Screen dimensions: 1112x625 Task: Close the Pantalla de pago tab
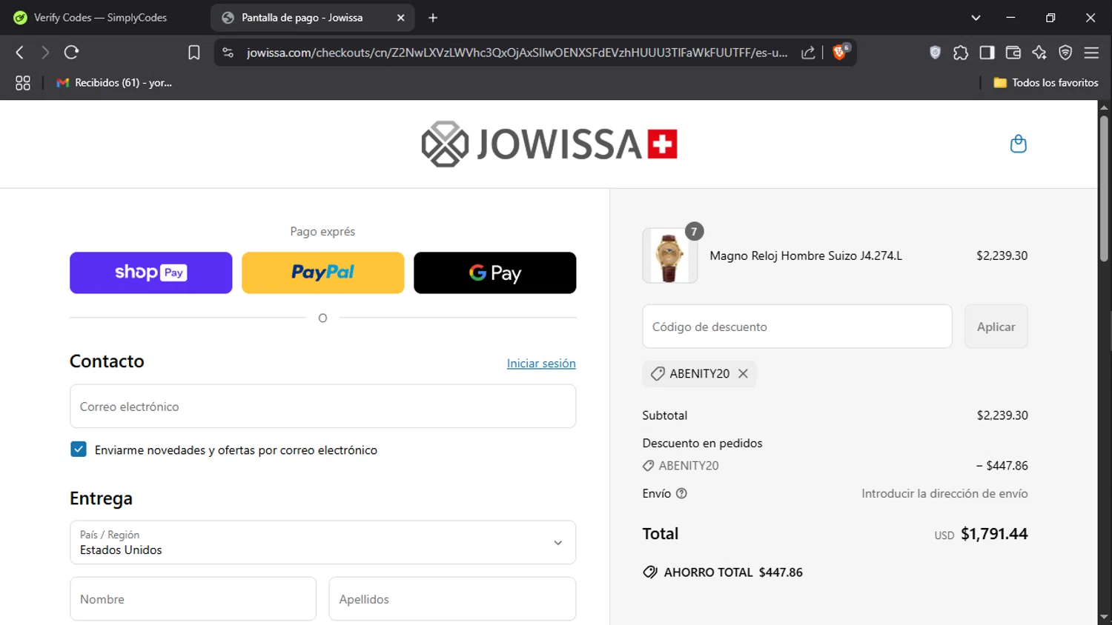point(400,18)
